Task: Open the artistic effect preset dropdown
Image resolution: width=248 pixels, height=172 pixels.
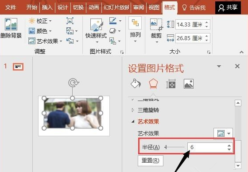Action: (223, 134)
